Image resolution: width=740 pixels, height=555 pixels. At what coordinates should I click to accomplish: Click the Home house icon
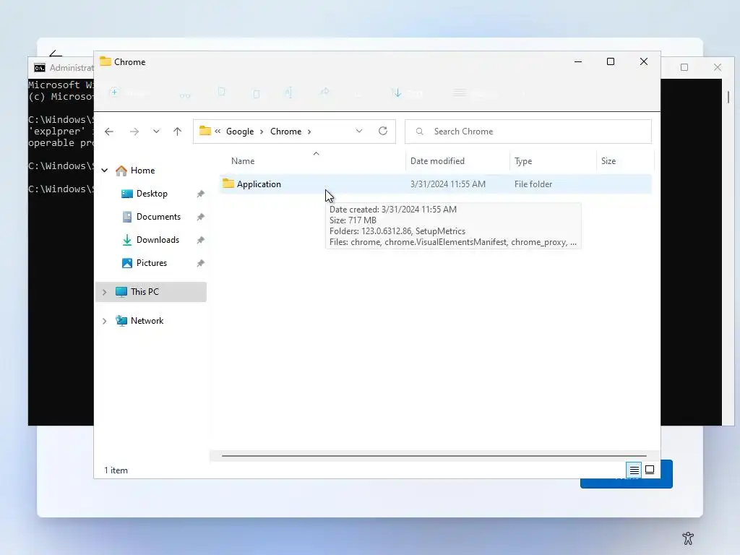tap(121, 171)
